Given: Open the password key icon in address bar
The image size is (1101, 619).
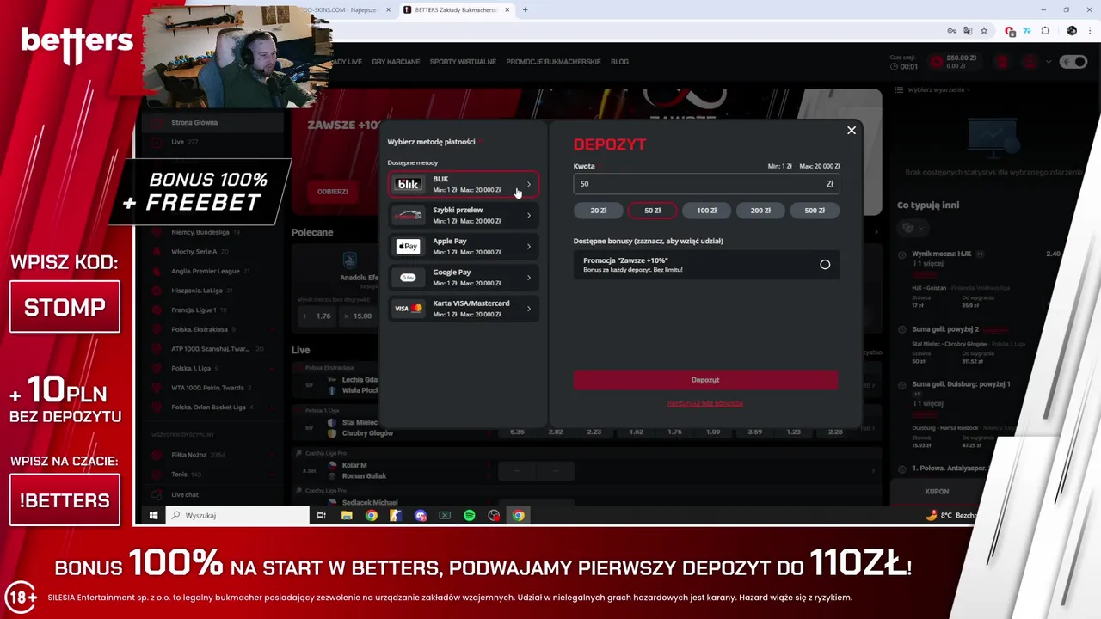Looking at the screenshot, I should pos(952,31).
